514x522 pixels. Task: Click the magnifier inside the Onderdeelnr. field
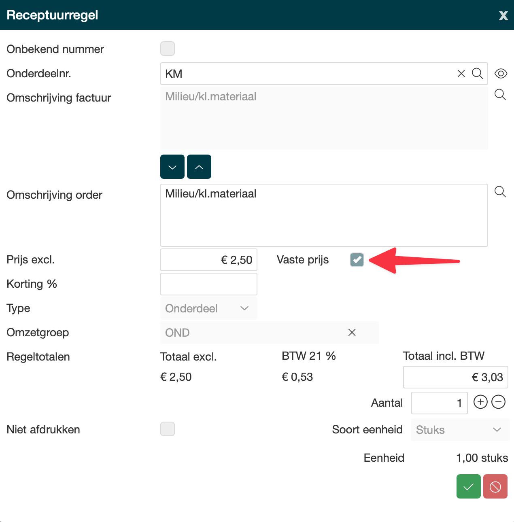[478, 74]
